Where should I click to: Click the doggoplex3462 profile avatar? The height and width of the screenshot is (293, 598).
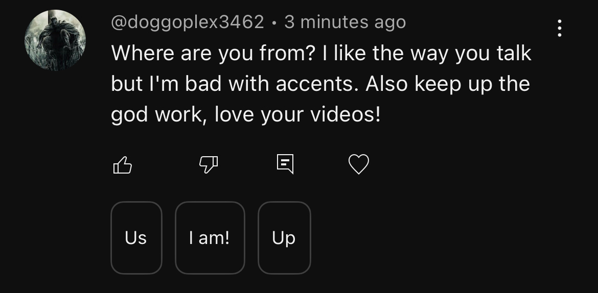(x=55, y=40)
